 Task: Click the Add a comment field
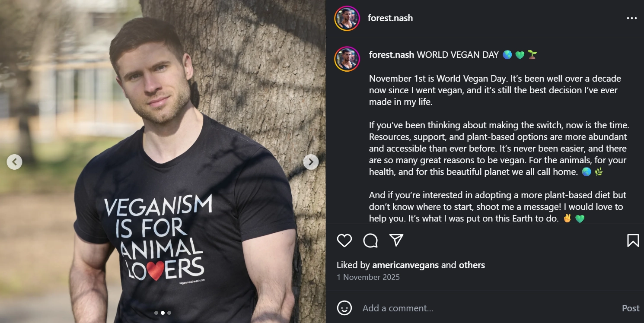475,308
